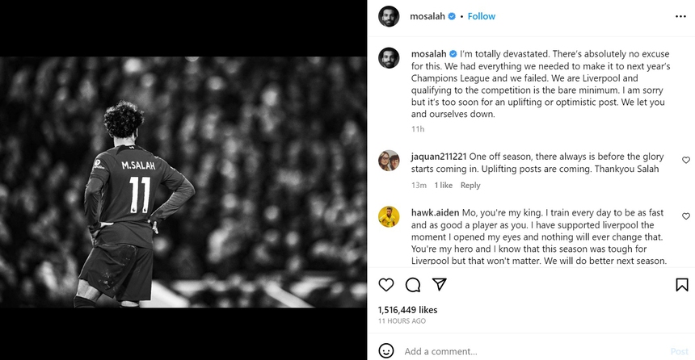Screen dimensions: 695x360
Task: Open the 11 HOURS AGO timestamp link
Action: tap(402, 320)
